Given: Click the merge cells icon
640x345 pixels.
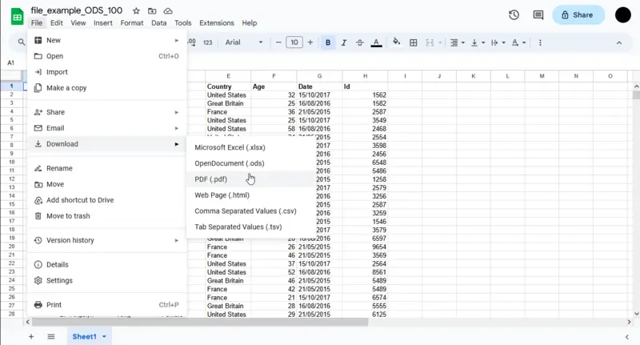Looking at the screenshot, I should coord(430,42).
